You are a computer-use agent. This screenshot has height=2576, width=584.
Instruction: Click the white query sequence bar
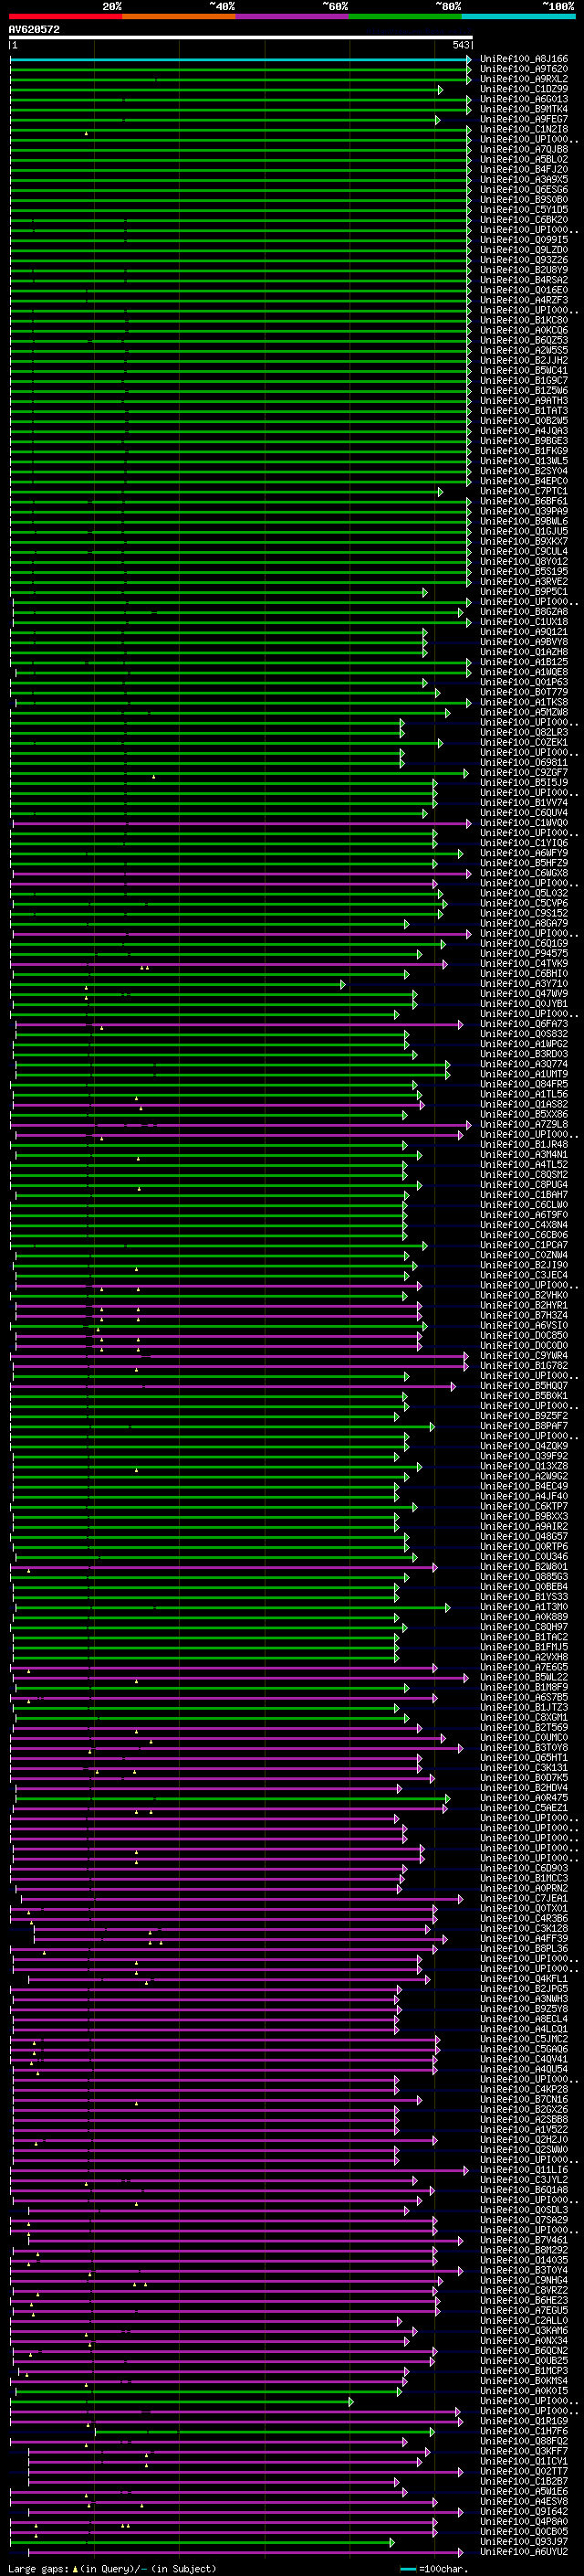point(241,37)
